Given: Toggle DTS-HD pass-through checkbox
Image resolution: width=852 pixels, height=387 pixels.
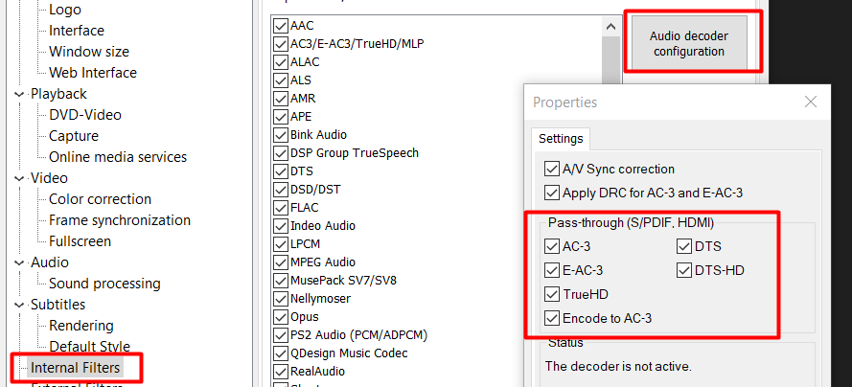Looking at the screenshot, I should [684, 270].
